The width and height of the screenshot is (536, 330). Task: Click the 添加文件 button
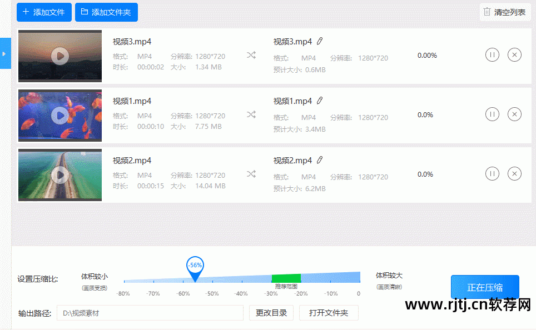[x=44, y=12]
